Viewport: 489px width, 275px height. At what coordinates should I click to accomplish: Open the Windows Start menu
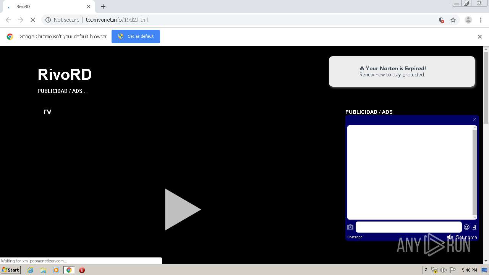click(x=10, y=270)
